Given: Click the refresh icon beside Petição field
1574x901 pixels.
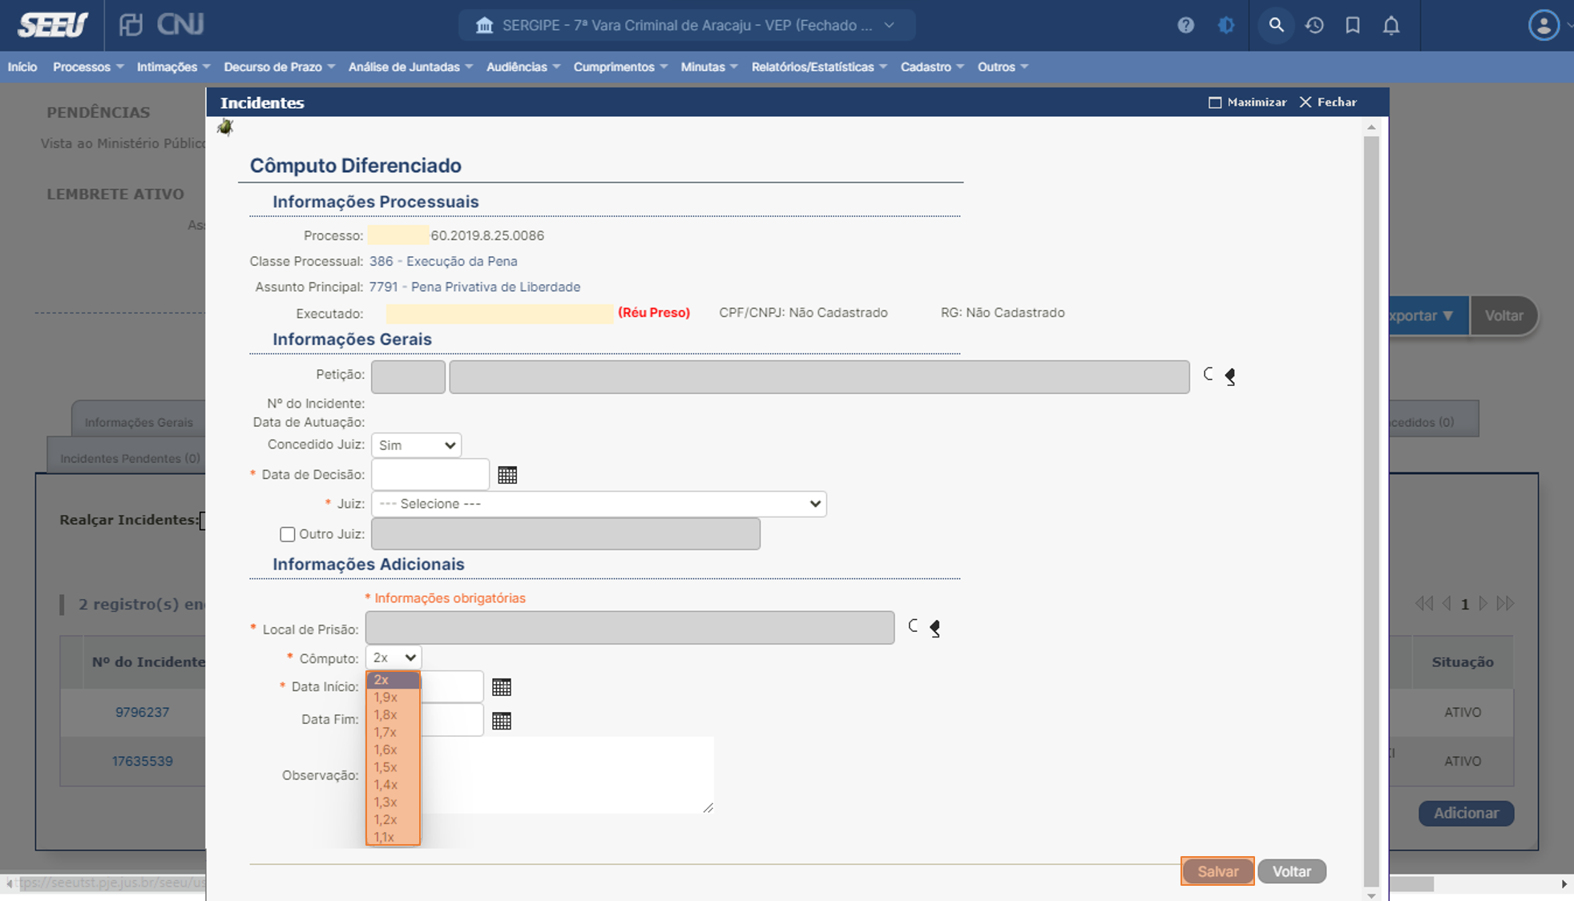Looking at the screenshot, I should click(1209, 374).
